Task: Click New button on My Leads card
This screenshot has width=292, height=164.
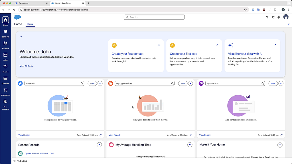Action: [x=92, y=84]
